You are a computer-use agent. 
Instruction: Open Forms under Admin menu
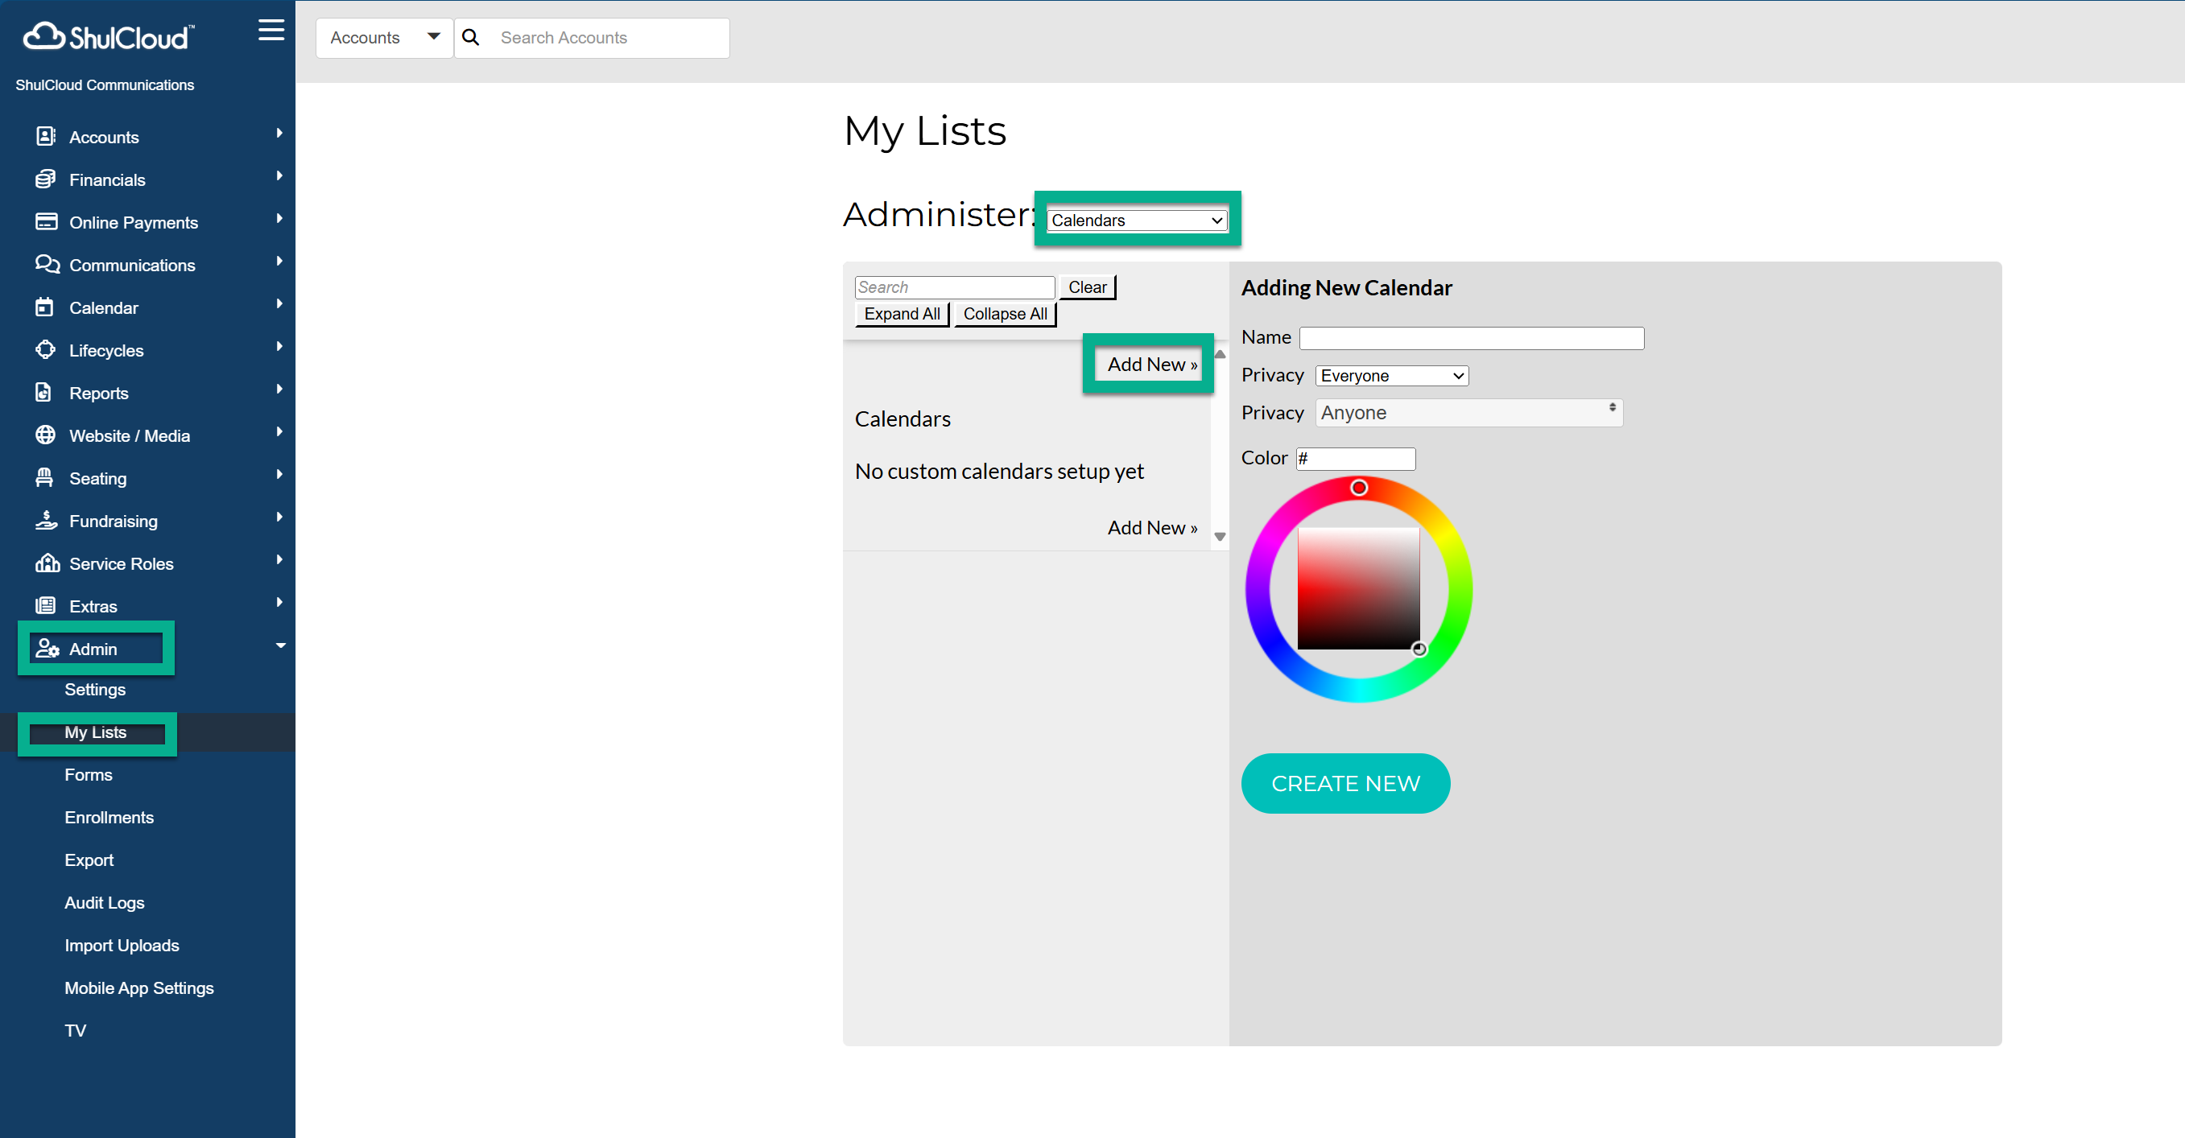(x=89, y=774)
